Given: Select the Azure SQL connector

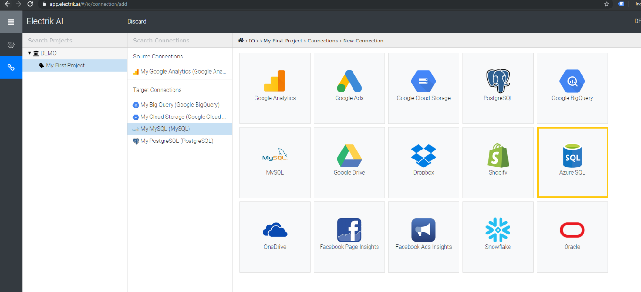Looking at the screenshot, I should point(572,162).
